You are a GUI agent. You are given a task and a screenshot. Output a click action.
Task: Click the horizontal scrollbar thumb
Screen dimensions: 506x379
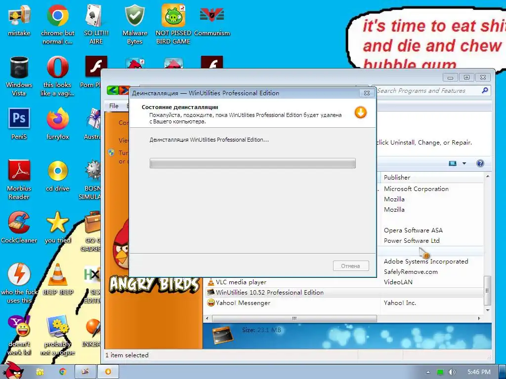295,318
